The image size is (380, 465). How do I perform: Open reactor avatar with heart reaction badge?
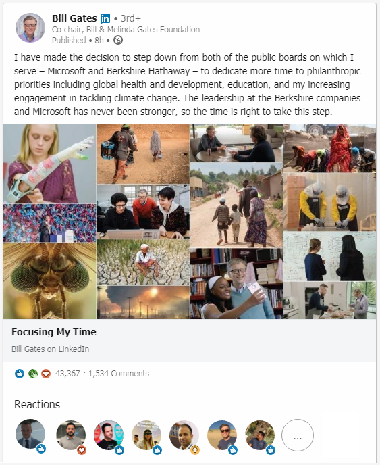pyautogui.click(x=71, y=435)
